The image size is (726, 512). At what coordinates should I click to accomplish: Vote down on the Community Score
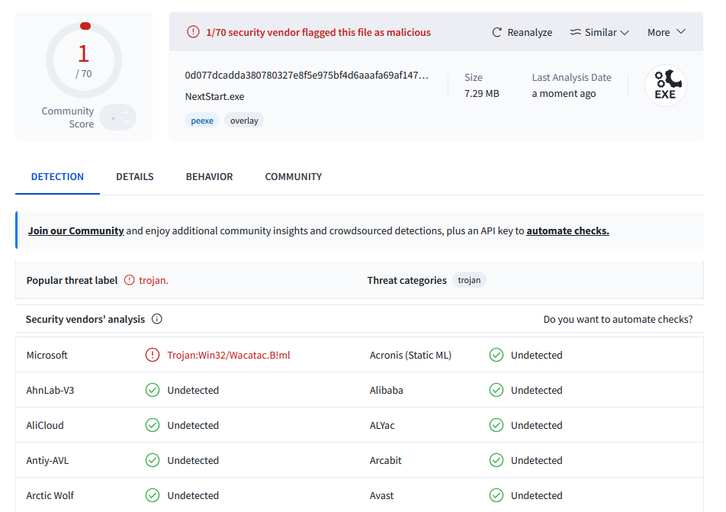coord(126,122)
